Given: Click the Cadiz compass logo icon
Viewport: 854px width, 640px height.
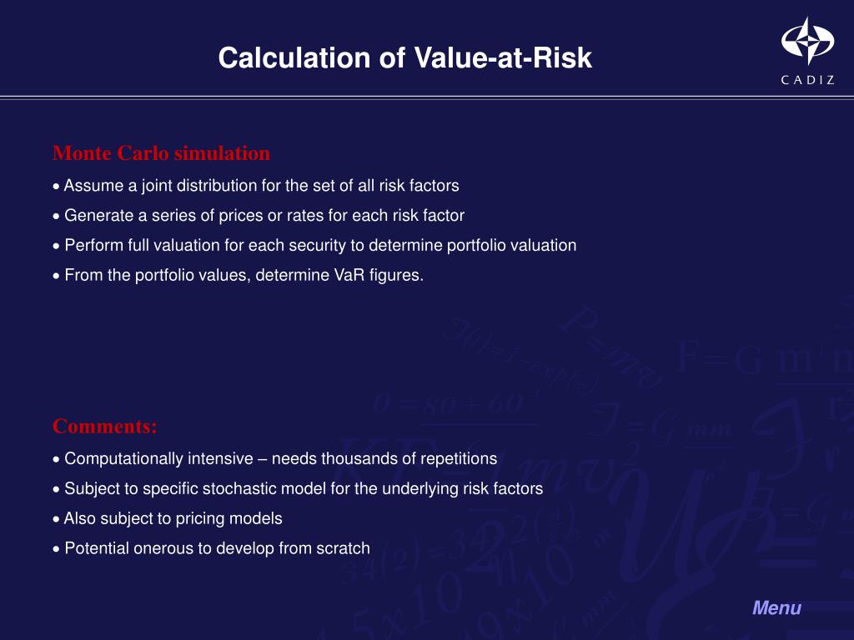Looking at the screenshot, I should pyautogui.click(x=807, y=40).
